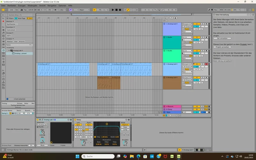Enable Link sync button
256x160 pixels.
click(12, 10)
